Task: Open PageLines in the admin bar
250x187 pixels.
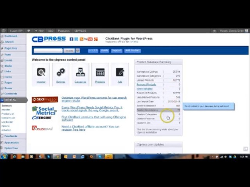Action: pyautogui.click(x=64, y=31)
